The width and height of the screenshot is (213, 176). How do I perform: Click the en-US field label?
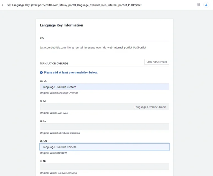click(43, 81)
